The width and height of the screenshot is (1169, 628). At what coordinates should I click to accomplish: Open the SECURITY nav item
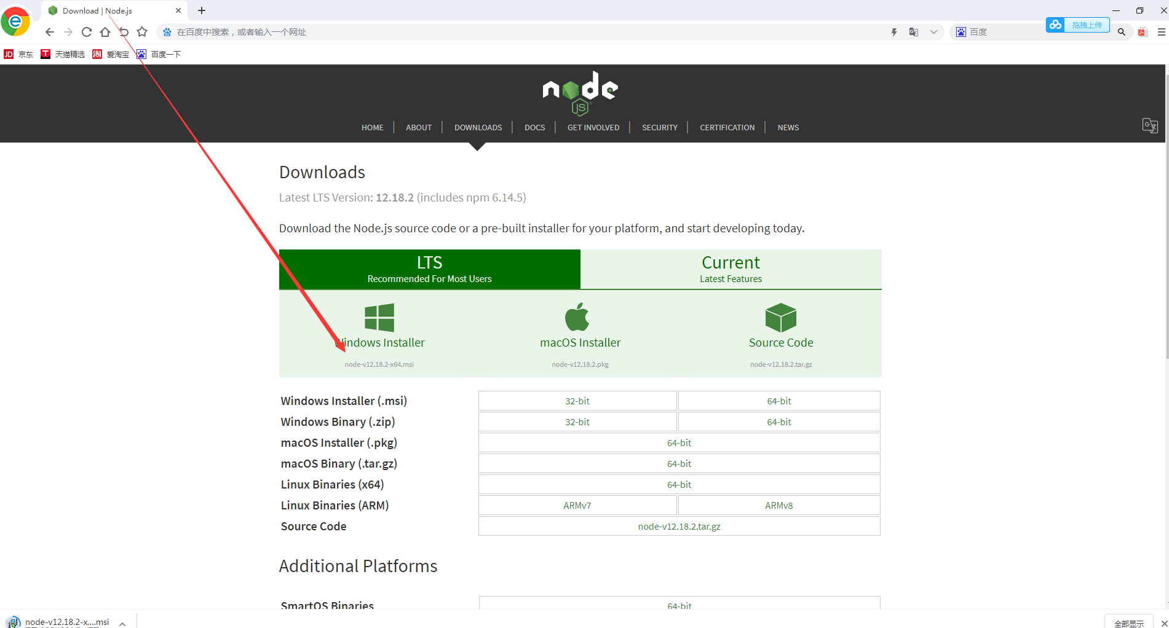[660, 127]
